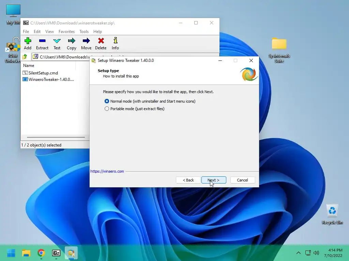Viewport: 349px width, 261px height.
Task: Open Google Chrome from the taskbar
Action: pyautogui.click(x=41, y=253)
